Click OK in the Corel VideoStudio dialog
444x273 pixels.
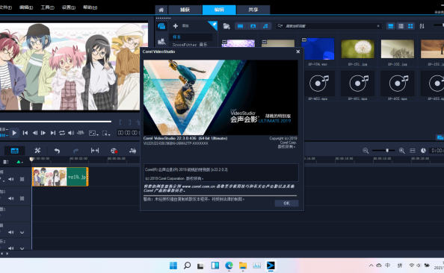[286, 203]
